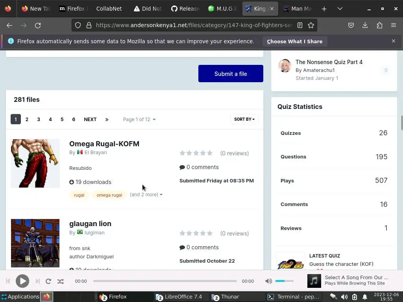This screenshot has width=403, height=302.
Task: Seek along the song progress bar
Action: tap(165, 281)
